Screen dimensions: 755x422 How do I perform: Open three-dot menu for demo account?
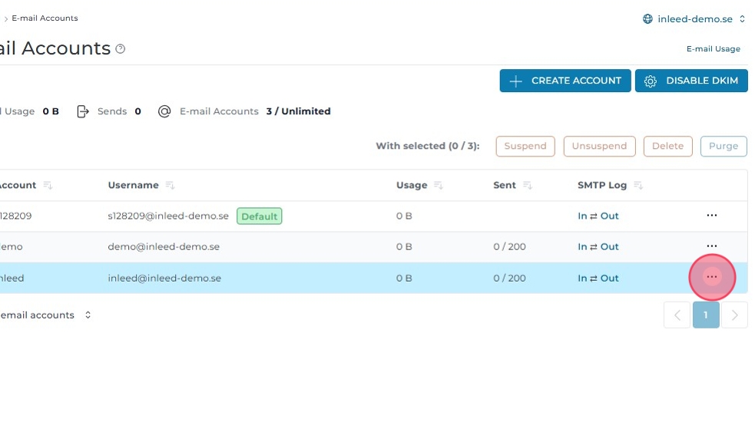pos(712,246)
